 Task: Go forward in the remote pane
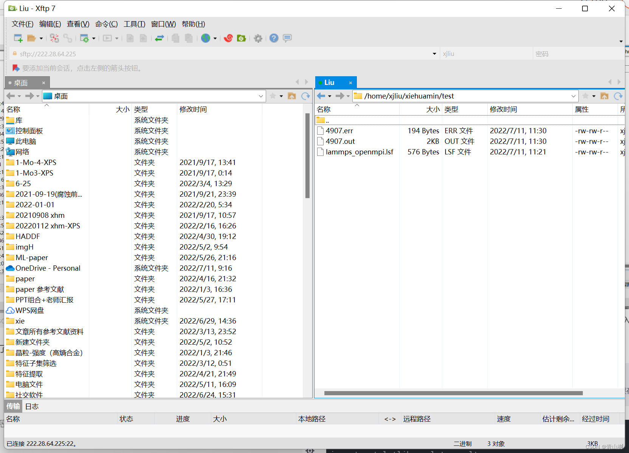pyautogui.click(x=340, y=96)
